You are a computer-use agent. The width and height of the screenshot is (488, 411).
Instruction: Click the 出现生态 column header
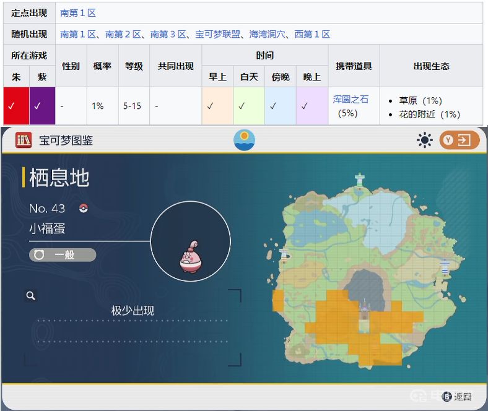pyautogui.click(x=432, y=66)
